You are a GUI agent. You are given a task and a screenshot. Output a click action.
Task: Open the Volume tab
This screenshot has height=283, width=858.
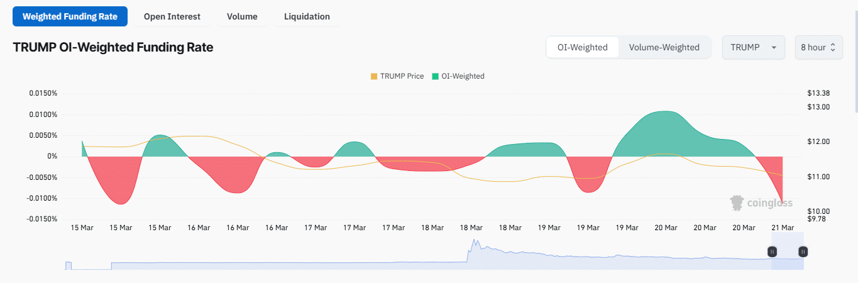click(x=242, y=16)
